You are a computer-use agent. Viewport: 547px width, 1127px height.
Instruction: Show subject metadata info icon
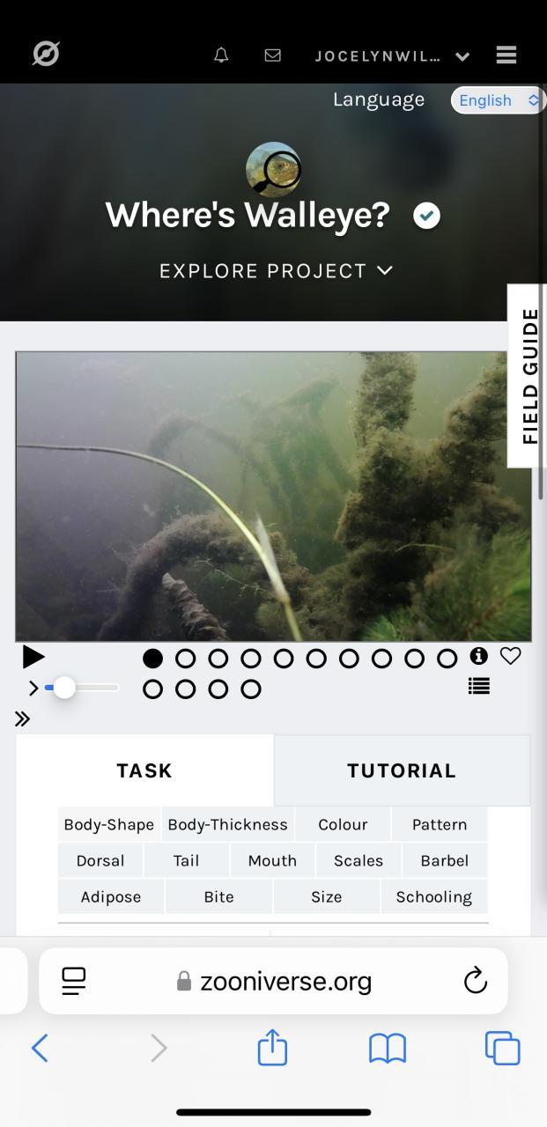[x=479, y=656]
